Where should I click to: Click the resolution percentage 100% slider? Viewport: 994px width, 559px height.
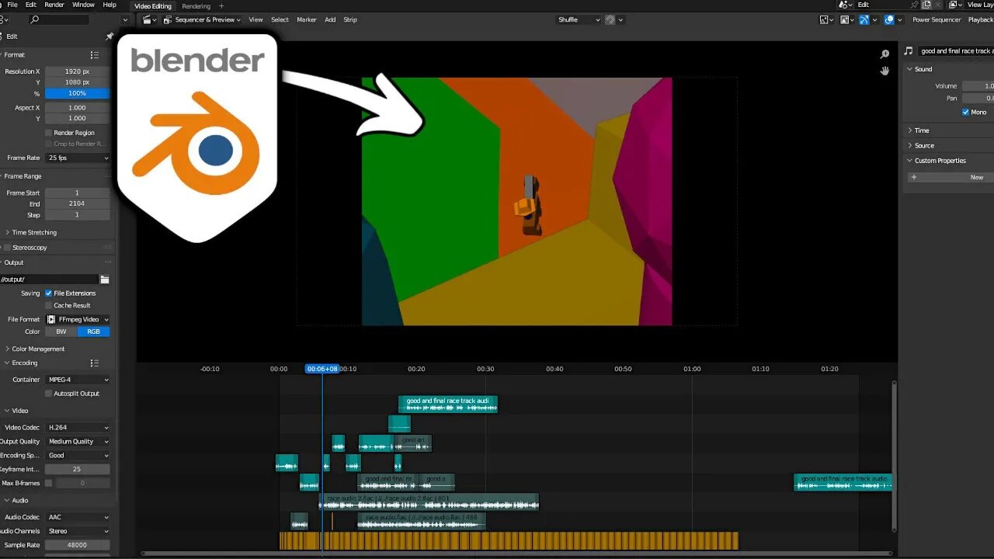click(x=78, y=93)
